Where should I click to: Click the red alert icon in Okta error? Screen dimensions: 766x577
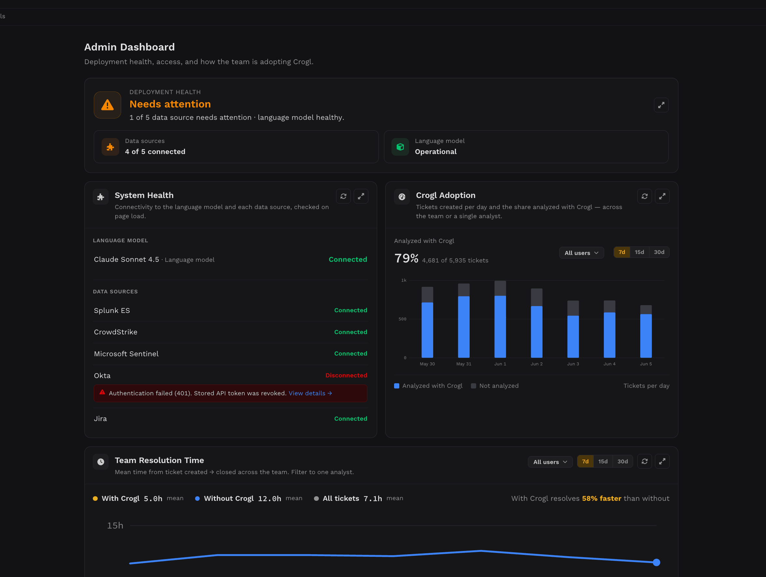point(102,392)
